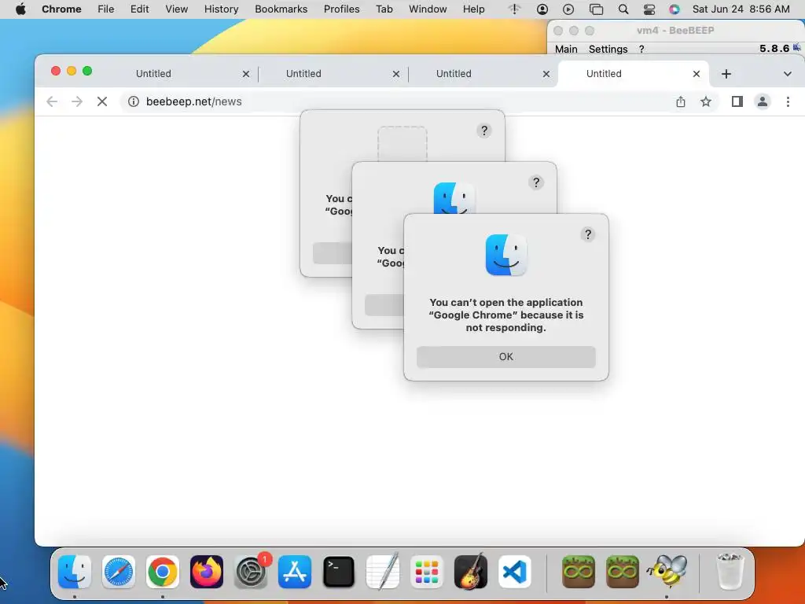805x604 pixels.
Task: Open the ? menu in BeeBEEP window
Action: [x=641, y=50]
